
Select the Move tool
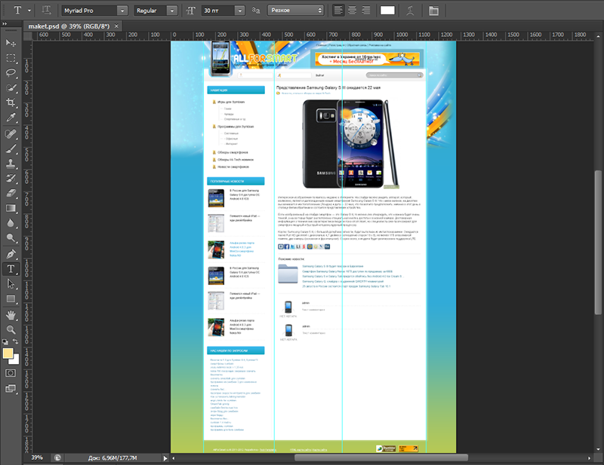11,43
